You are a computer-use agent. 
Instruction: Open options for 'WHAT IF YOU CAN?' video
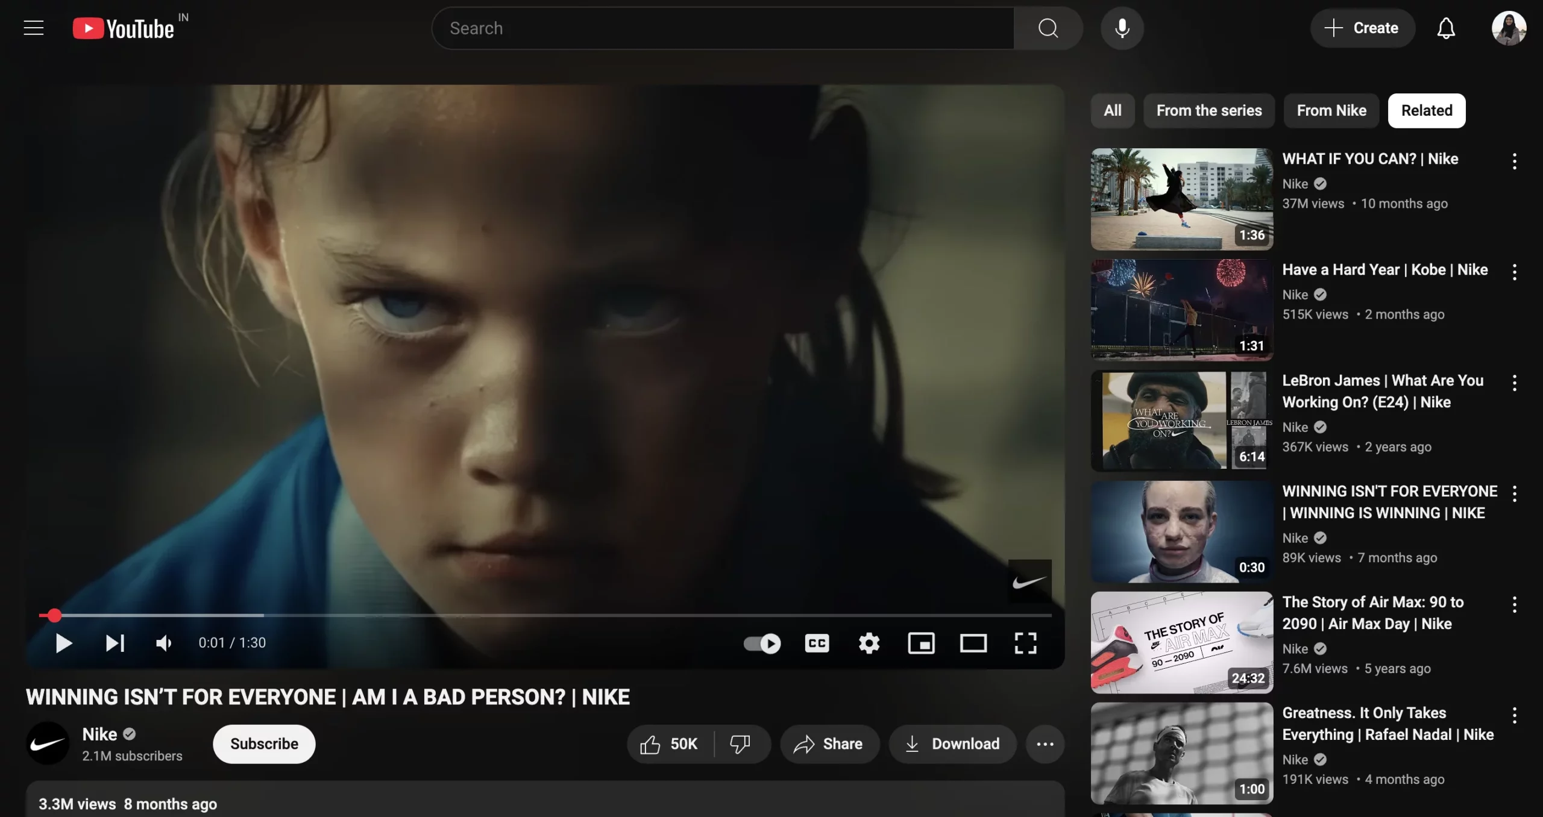tap(1514, 161)
